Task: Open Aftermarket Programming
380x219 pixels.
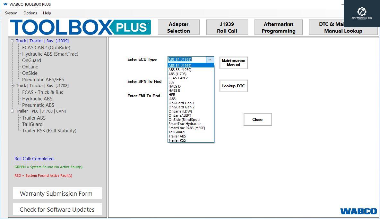Action: pyautogui.click(x=278, y=27)
